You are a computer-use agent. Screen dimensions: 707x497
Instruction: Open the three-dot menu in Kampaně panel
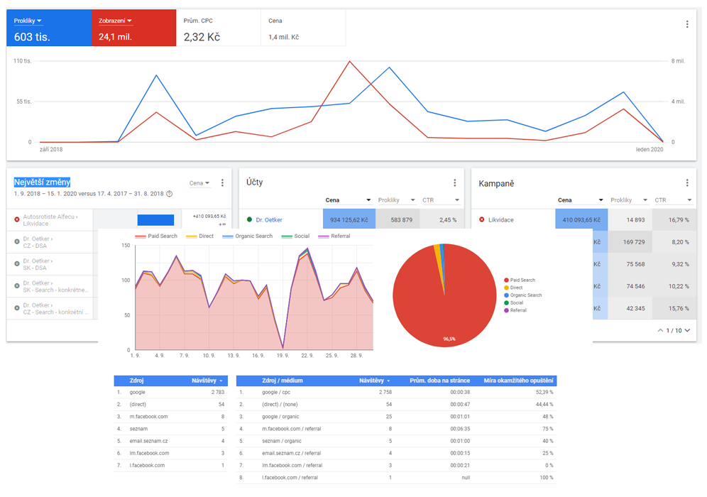coord(686,183)
